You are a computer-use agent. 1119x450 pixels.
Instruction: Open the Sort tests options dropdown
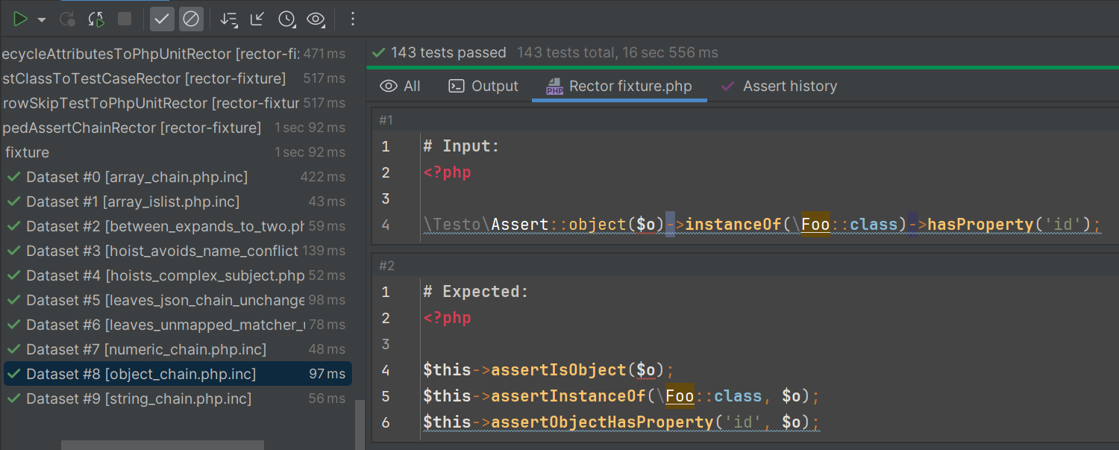229,19
